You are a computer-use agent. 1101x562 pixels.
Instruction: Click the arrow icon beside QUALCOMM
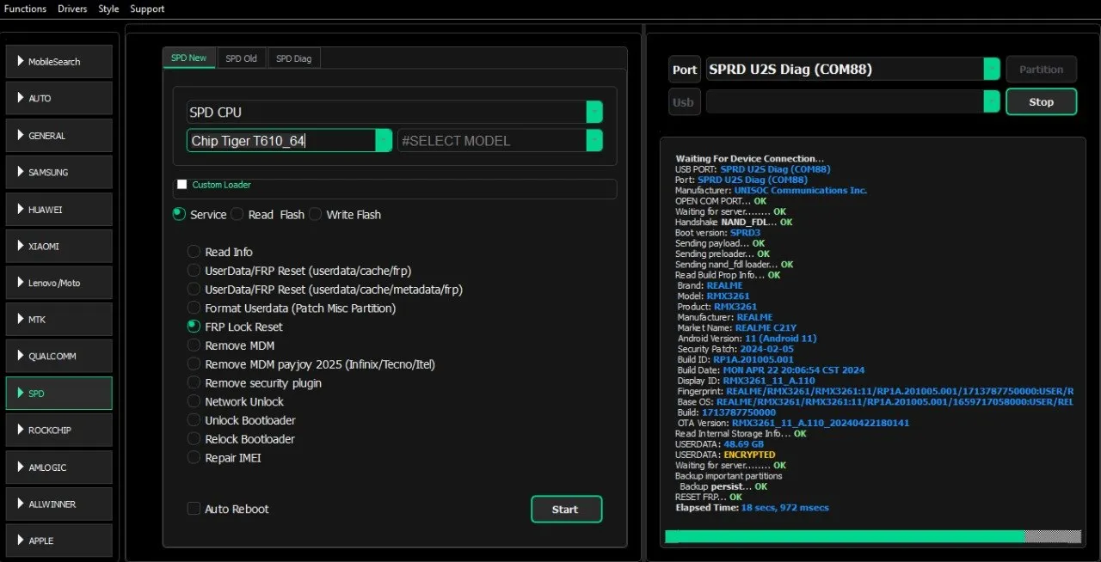click(21, 356)
